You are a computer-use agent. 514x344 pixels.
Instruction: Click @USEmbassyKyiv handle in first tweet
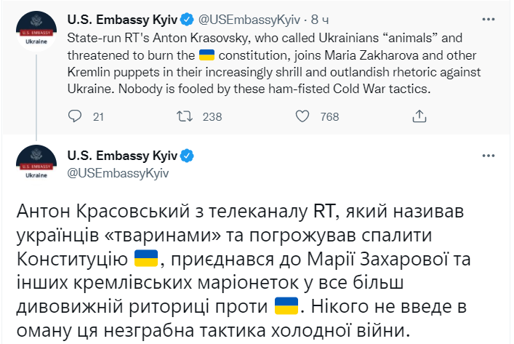[249, 20]
